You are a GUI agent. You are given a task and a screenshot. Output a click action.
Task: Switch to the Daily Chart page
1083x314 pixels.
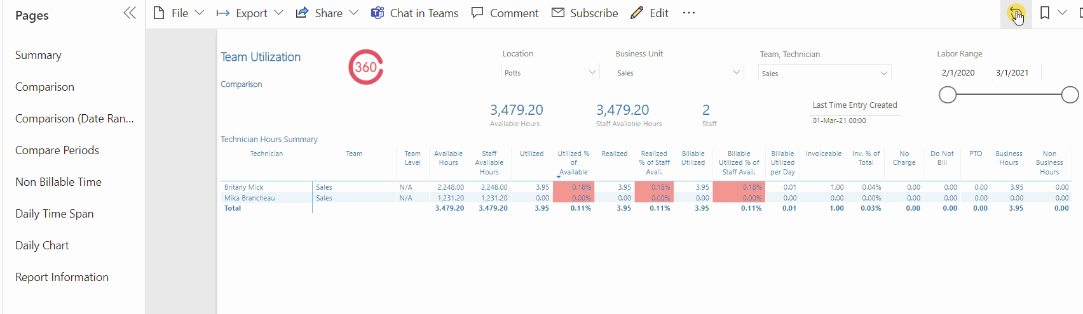pos(42,245)
